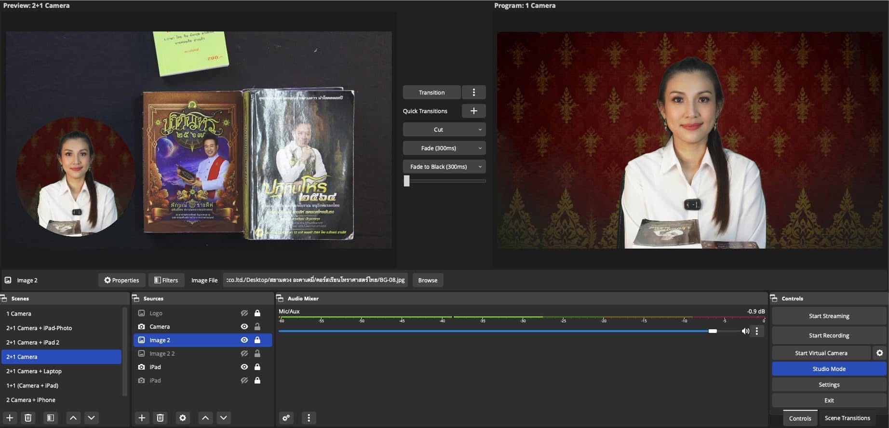Screen dimensions: 889x428
Task: Unlock the Logo source lock
Action: pos(257,313)
